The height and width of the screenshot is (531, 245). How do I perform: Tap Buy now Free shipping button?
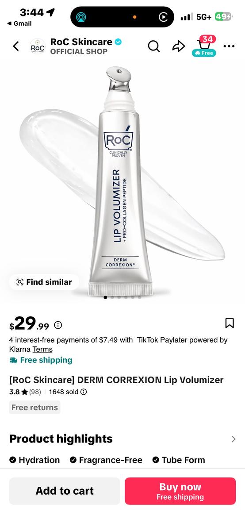pos(180,491)
